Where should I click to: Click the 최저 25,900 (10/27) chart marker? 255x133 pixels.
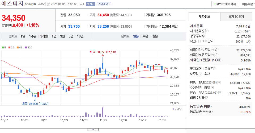[x=35, y=104]
